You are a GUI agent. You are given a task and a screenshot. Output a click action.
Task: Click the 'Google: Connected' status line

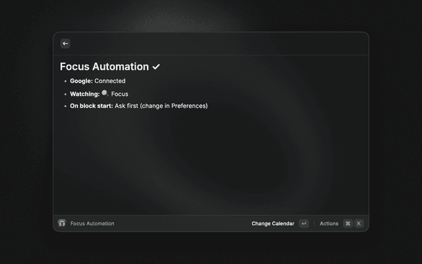(x=98, y=81)
